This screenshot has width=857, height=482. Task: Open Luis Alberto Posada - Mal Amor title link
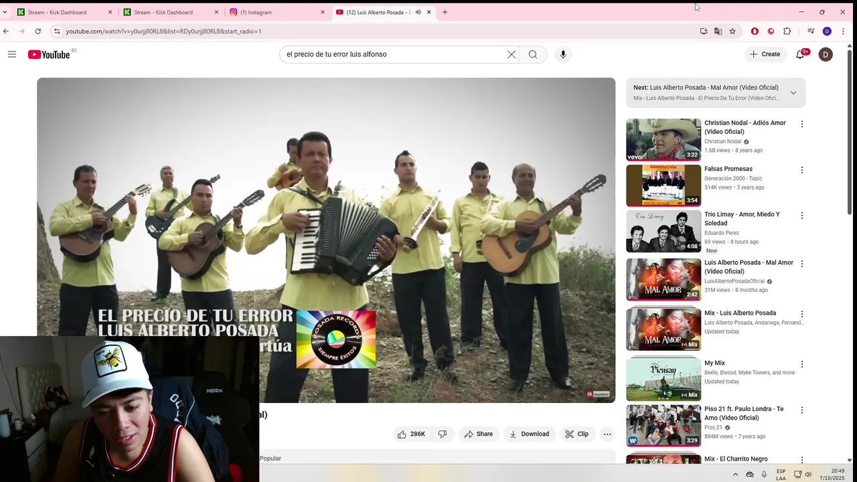tap(749, 267)
